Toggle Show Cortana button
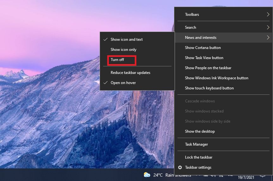 point(223,48)
